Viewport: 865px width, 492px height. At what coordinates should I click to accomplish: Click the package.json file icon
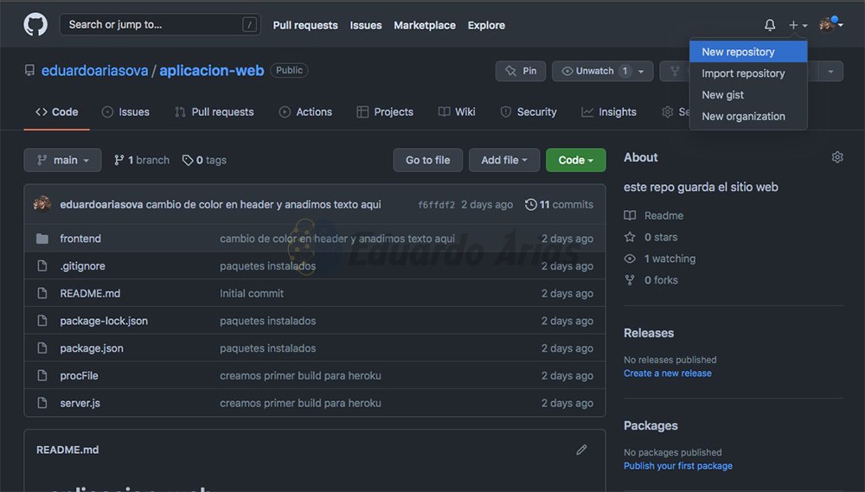42,348
